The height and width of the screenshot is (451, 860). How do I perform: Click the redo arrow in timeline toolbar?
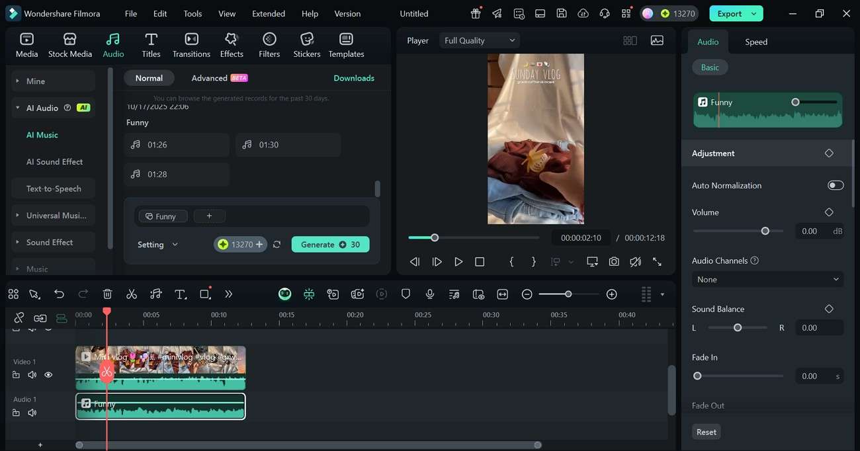[x=83, y=294]
